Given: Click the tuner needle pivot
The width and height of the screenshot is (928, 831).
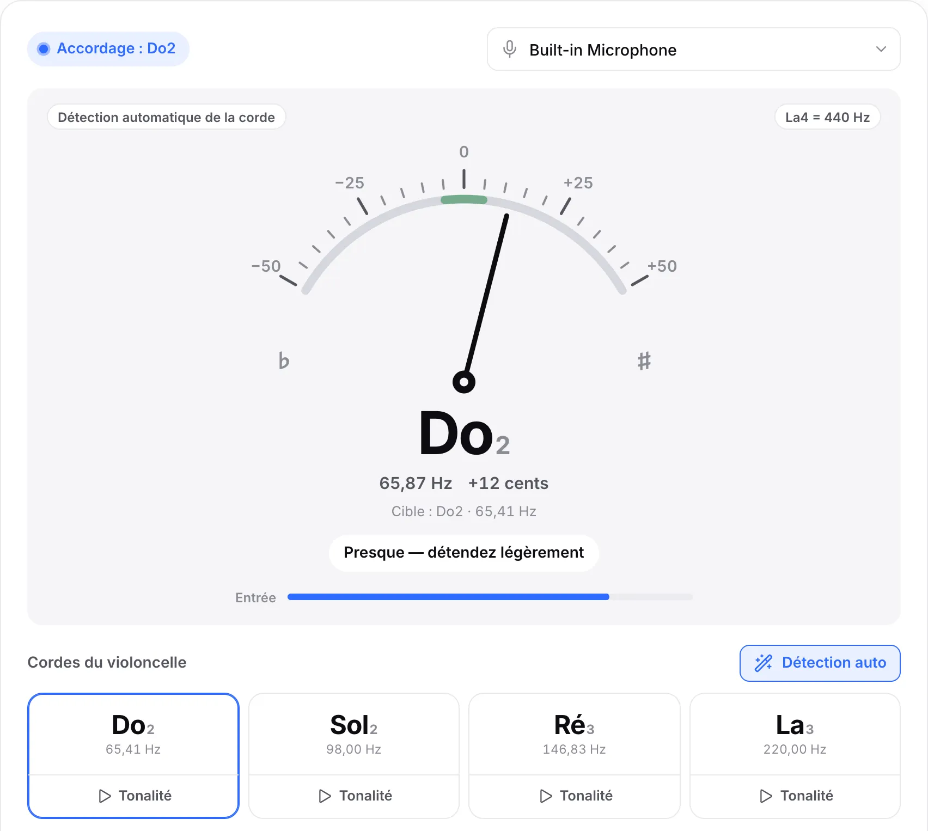Looking at the screenshot, I should point(464,382).
